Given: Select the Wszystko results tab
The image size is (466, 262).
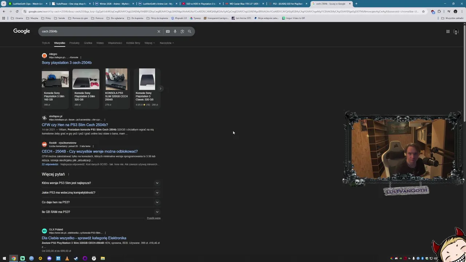Looking at the screenshot, I should coord(59,43).
